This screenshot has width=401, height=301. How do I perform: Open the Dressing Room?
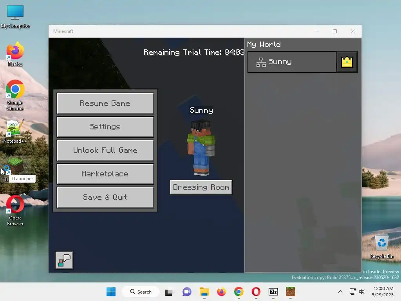pyautogui.click(x=201, y=187)
